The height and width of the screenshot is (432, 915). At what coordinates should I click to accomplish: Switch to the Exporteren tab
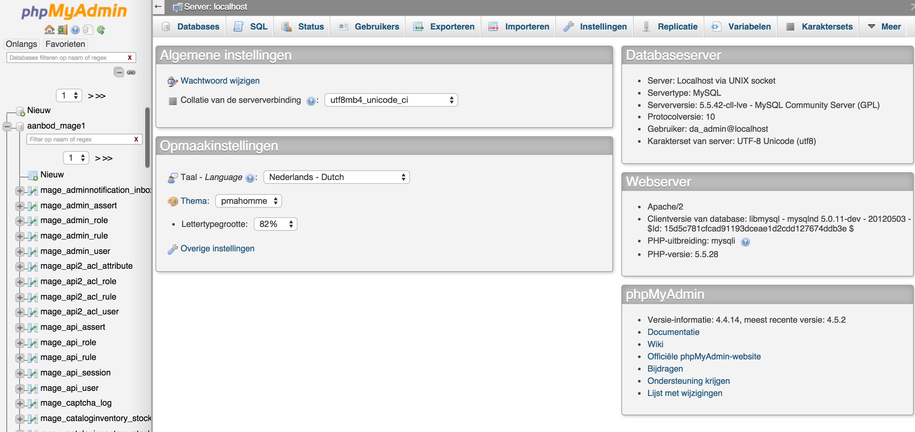[x=444, y=27]
